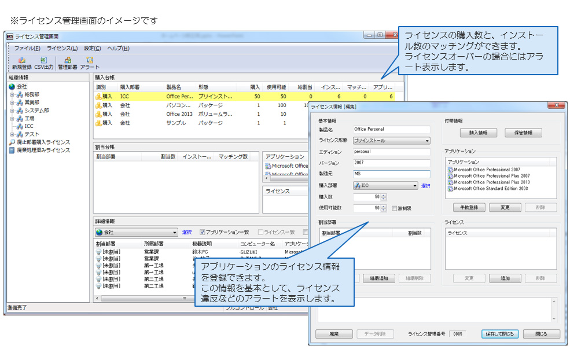Click the purchase icon on サンプル row

98,123
